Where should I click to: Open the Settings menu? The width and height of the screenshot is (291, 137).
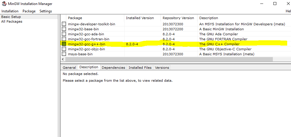pyautogui.click(x=46, y=11)
